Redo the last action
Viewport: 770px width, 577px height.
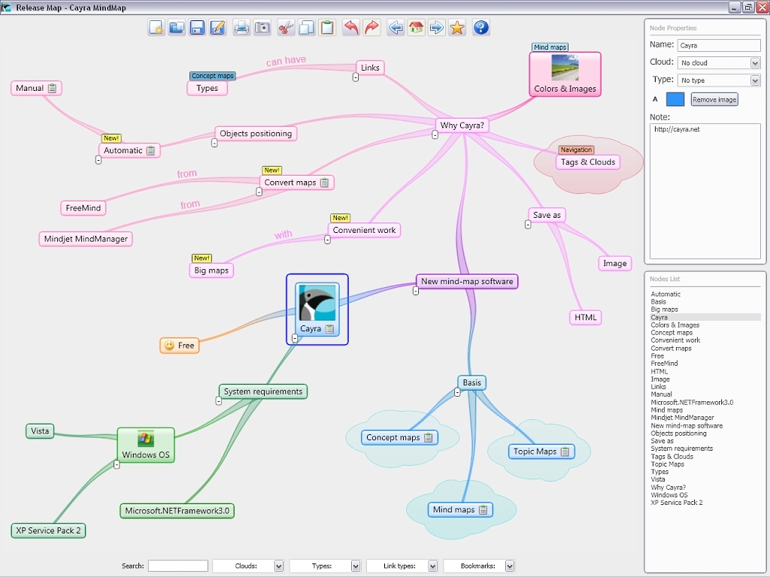(x=371, y=28)
